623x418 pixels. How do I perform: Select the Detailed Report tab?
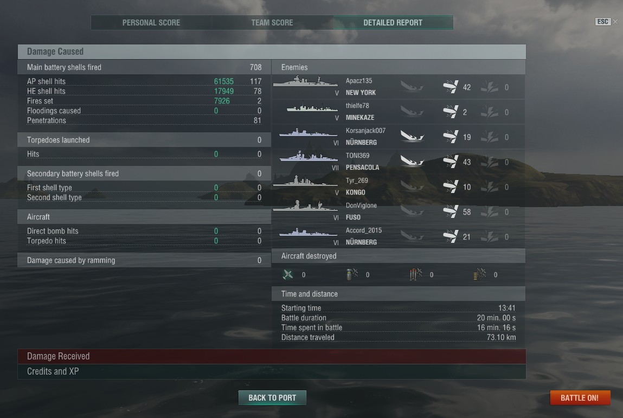[393, 23]
